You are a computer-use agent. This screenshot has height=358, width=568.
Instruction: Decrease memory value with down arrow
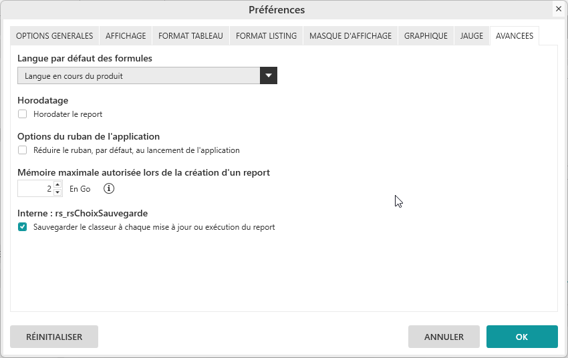[58, 193]
